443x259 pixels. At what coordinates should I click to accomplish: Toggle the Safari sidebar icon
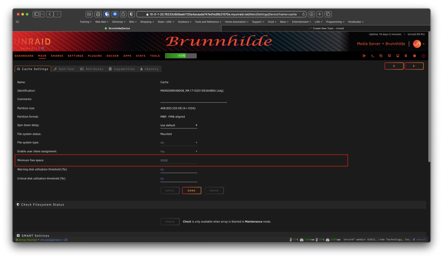(x=36, y=14)
